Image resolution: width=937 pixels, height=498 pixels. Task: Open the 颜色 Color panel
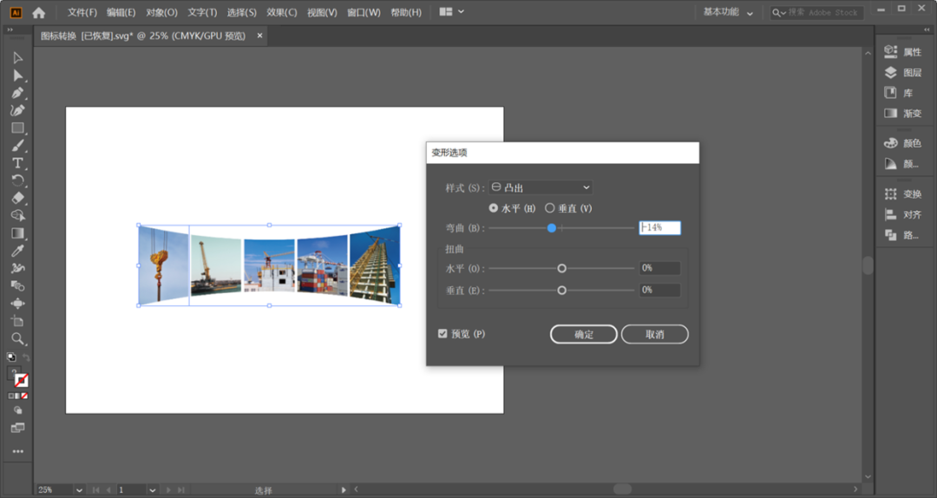(903, 143)
